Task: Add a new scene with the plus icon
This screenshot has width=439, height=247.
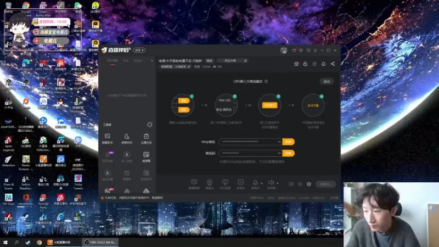Action: tap(152, 60)
